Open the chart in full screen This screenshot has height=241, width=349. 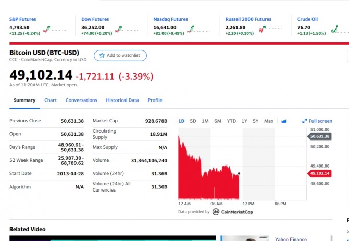click(317, 121)
